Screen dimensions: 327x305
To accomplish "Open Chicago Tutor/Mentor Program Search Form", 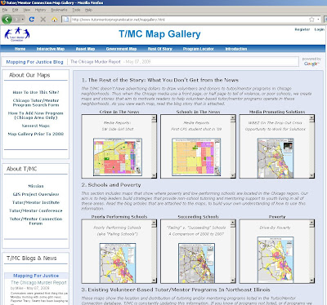I will (36, 103).
